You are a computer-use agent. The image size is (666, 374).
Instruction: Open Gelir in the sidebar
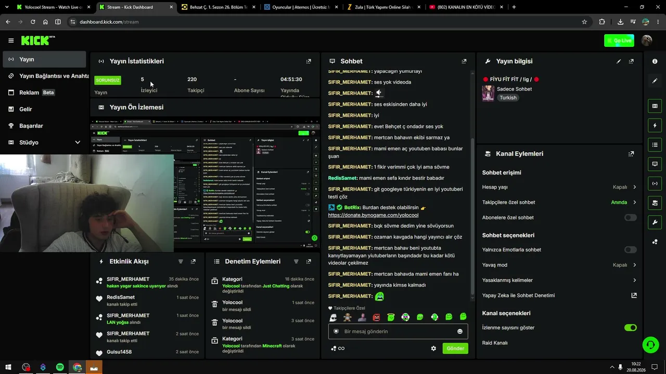(x=44, y=109)
